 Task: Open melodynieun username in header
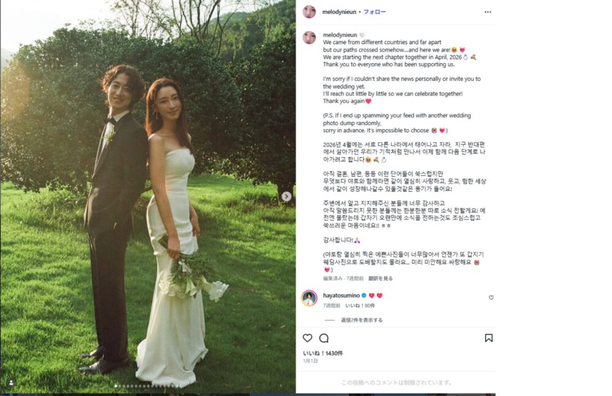(339, 12)
